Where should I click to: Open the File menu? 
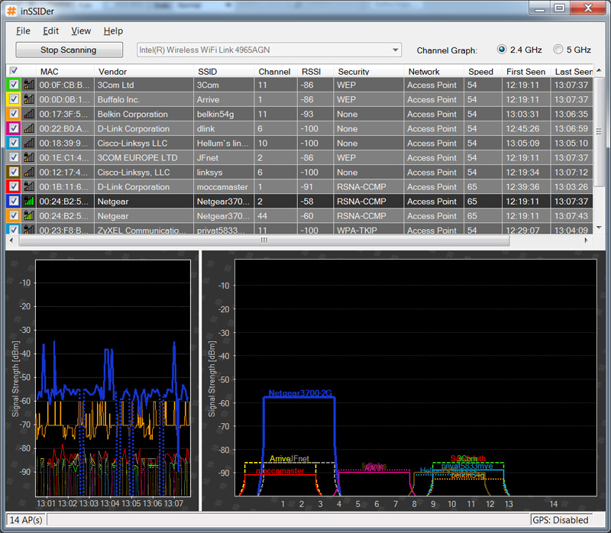pos(23,31)
